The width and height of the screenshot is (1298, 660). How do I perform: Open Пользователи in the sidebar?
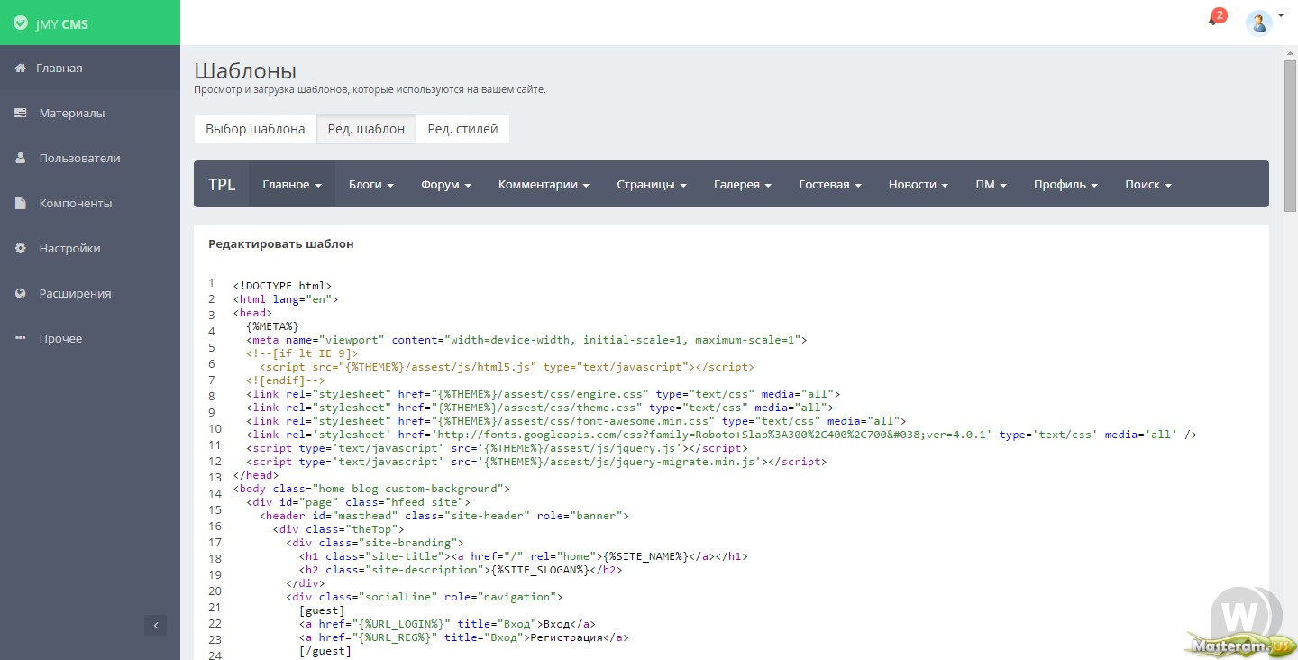coord(90,158)
